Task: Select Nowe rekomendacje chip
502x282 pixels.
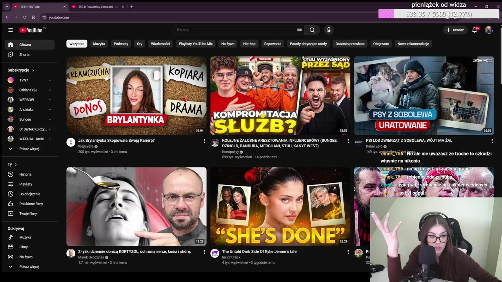Action: [413, 44]
